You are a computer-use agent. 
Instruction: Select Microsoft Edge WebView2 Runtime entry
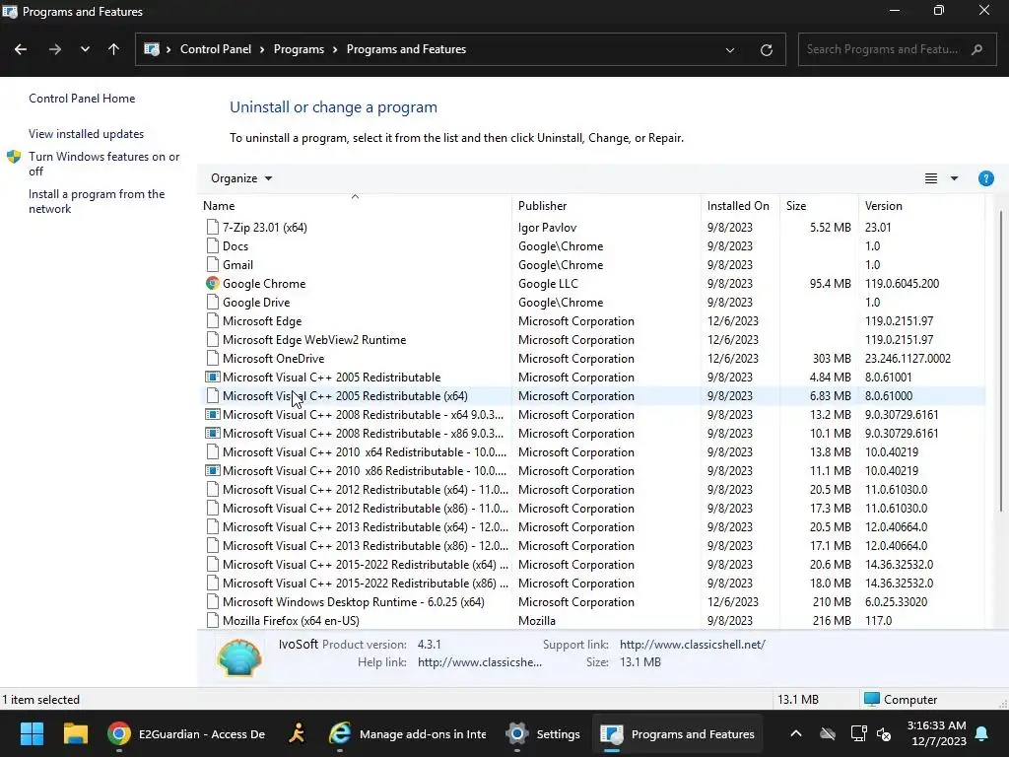pos(592,339)
